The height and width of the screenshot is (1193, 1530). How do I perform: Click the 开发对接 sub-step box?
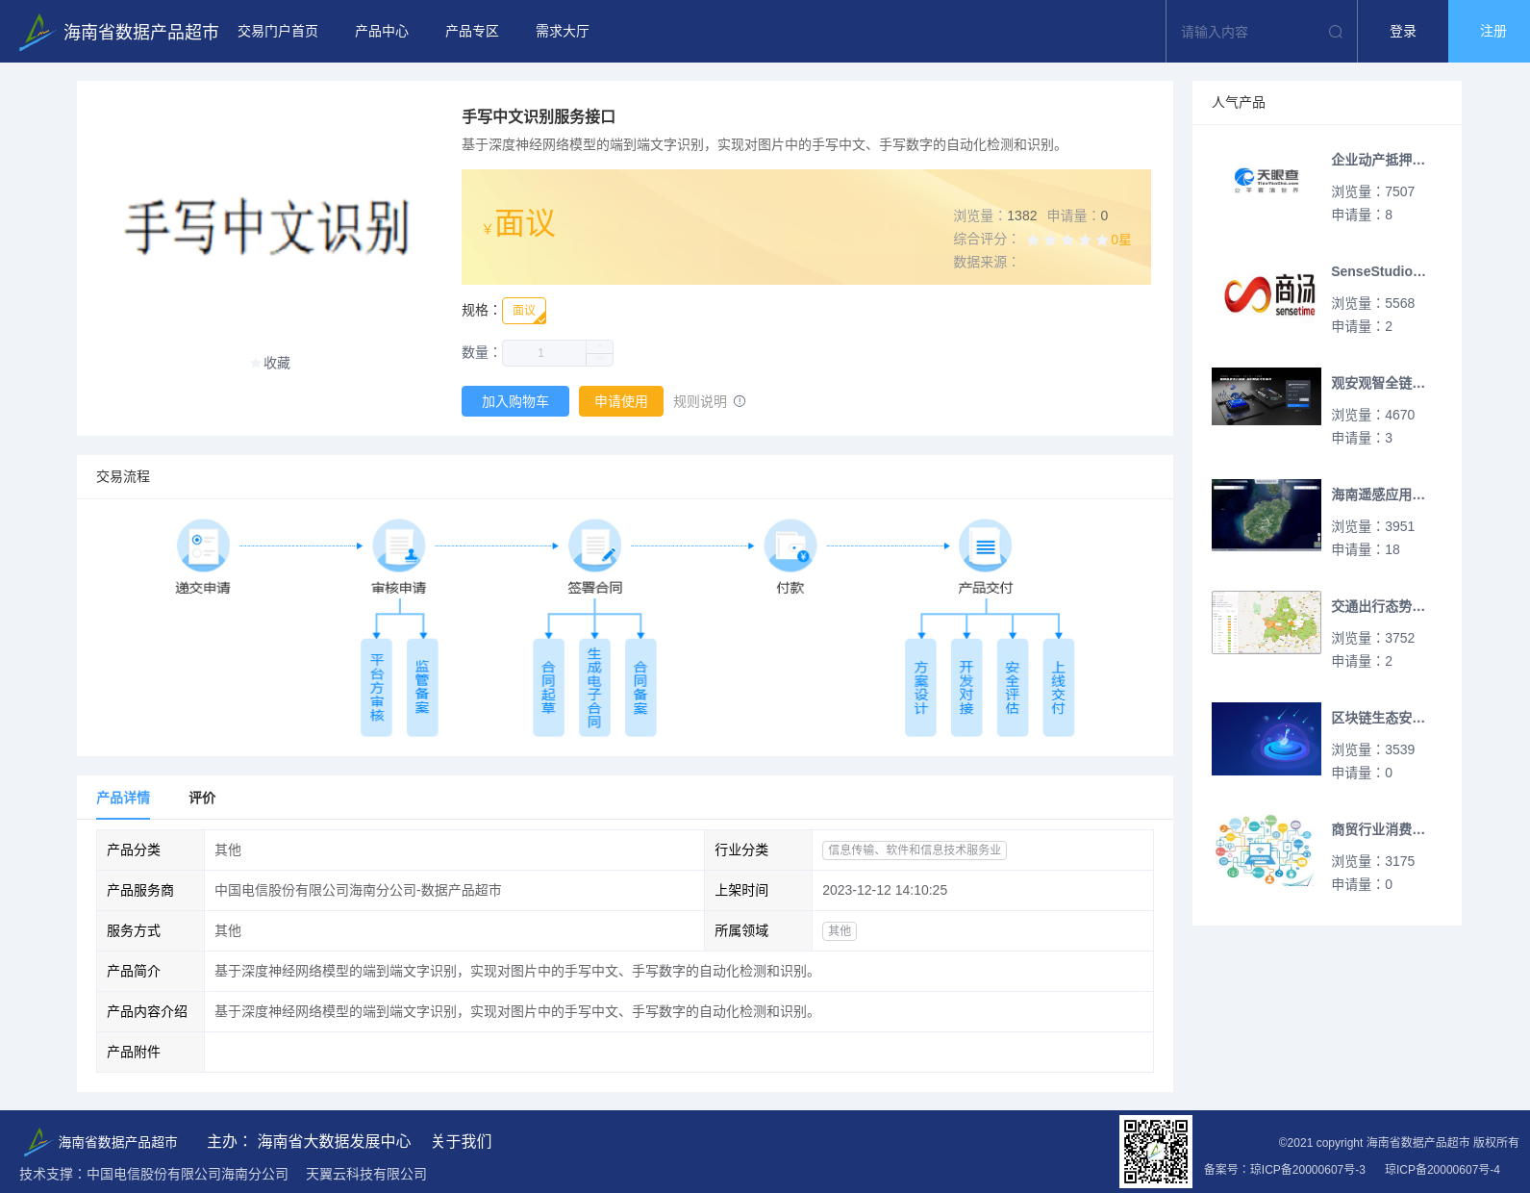point(966,687)
